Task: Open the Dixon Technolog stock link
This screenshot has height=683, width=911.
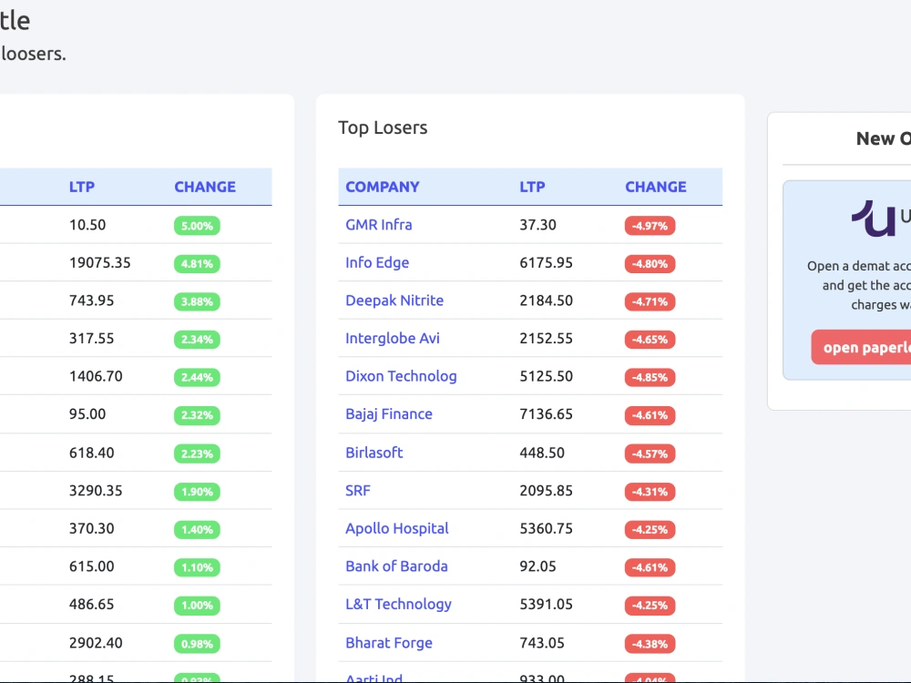Action: (401, 376)
